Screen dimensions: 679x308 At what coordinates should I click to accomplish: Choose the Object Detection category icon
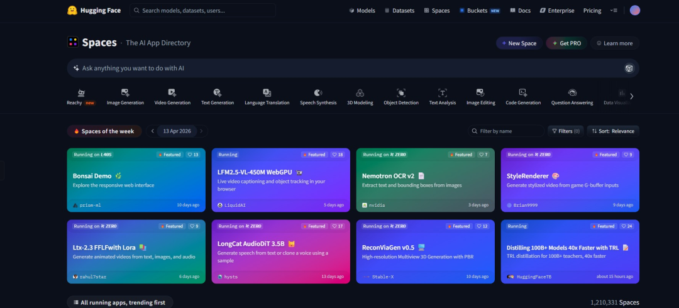(401, 92)
